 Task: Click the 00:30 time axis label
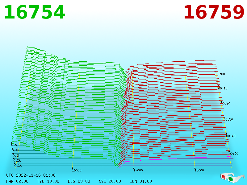[228, 119]
